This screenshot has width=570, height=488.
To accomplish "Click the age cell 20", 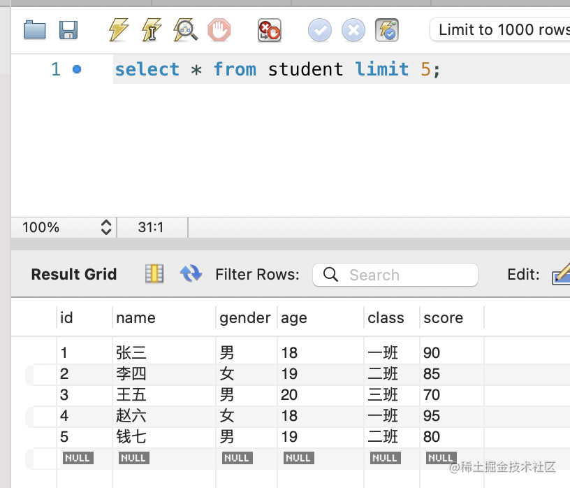I will pyautogui.click(x=289, y=395).
